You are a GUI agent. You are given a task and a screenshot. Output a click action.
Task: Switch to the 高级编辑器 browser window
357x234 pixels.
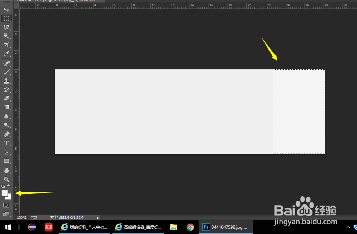138,227
